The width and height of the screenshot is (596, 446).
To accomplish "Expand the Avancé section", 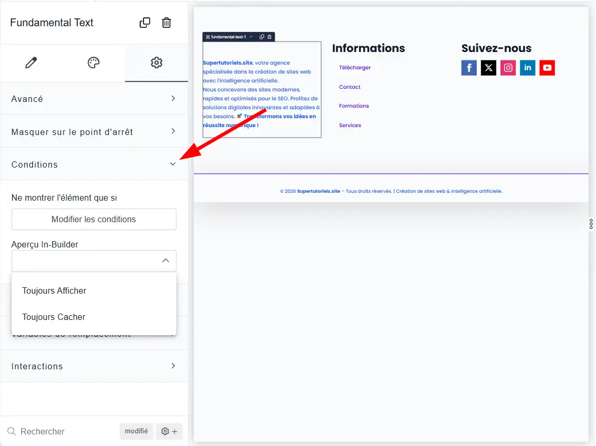I will coord(94,99).
